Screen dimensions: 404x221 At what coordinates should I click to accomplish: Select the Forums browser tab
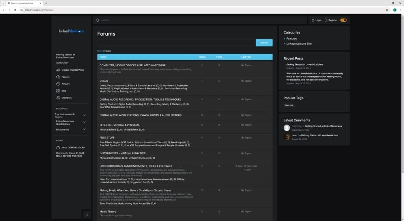pyautogui.click(x=24, y=3)
